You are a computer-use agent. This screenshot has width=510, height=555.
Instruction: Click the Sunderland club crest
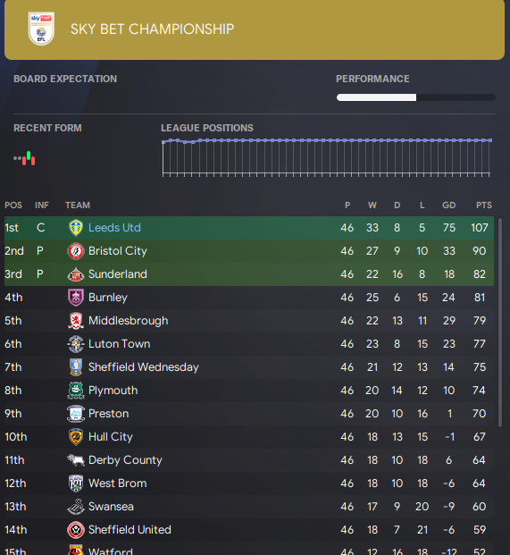[76, 274]
